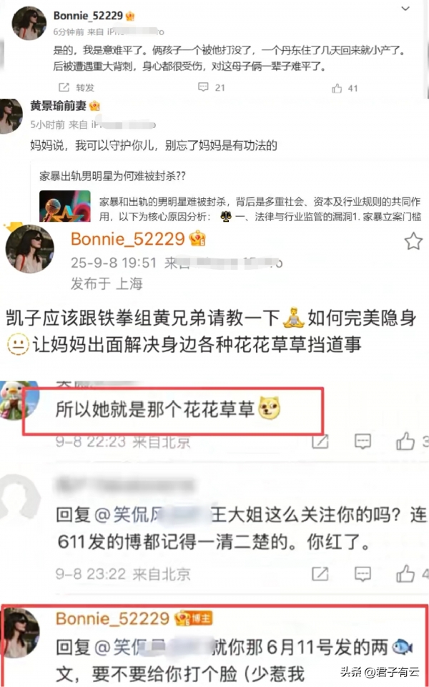Share the 花花草草 comment via repost icon
Viewport: 429px width, 687px height.
pyautogui.click(x=320, y=441)
